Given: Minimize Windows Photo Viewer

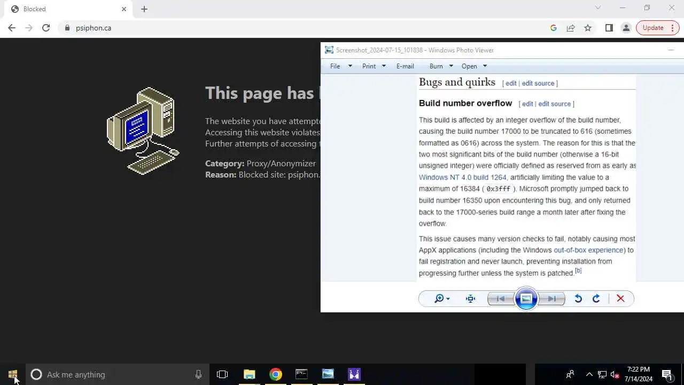Looking at the screenshot, I should pos(671,50).
